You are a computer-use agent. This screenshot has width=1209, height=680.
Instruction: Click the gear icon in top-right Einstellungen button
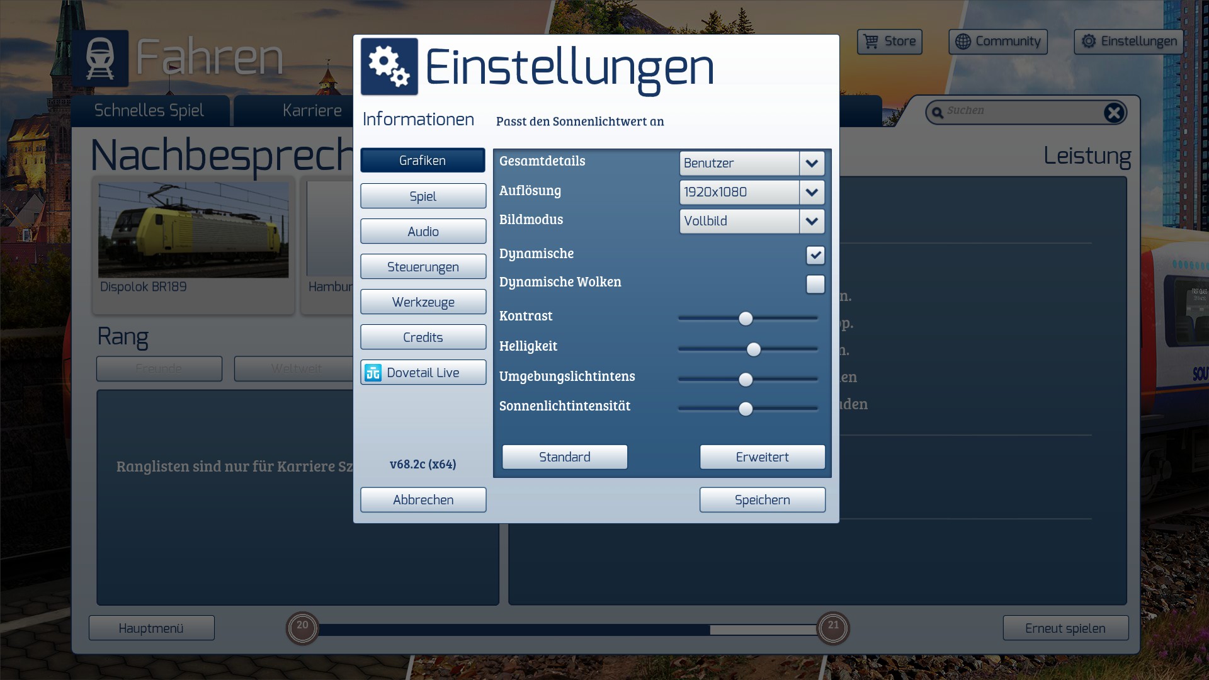click(x=1089, y=42)
